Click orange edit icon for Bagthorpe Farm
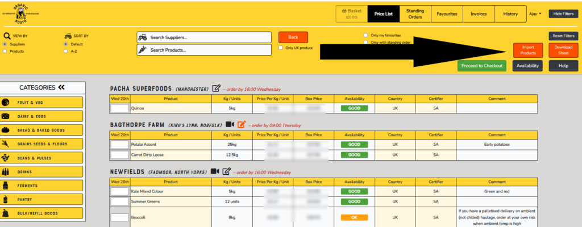The height and width of the screenshot is (227, 582). (x=242, y=124)
